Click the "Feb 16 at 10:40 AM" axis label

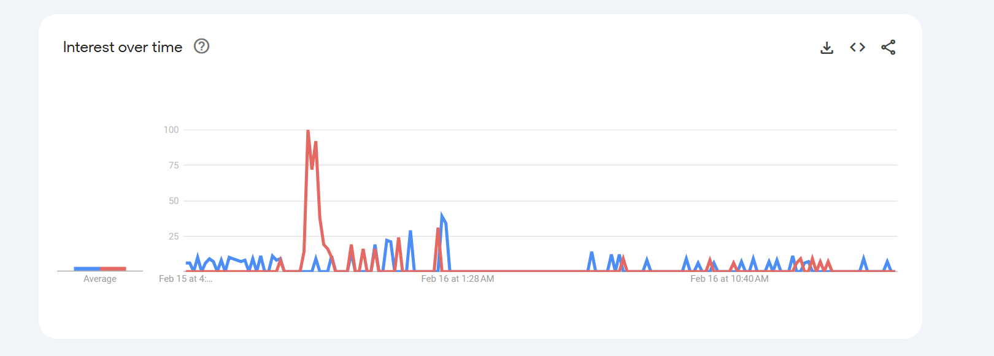pyautogui.click(x=729, y=279)
